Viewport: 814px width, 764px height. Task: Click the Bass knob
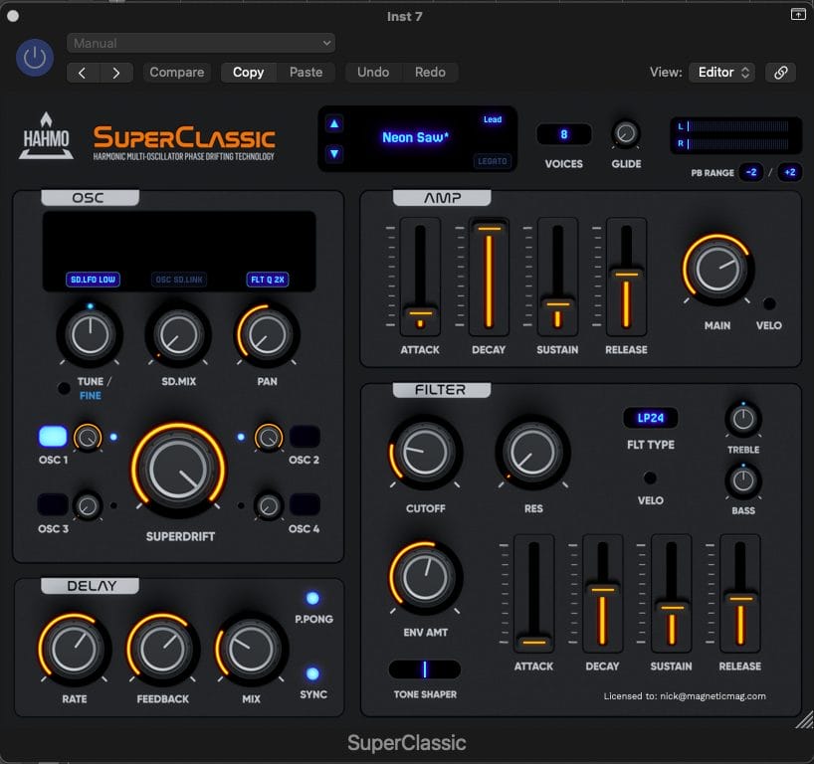(743, 480)
